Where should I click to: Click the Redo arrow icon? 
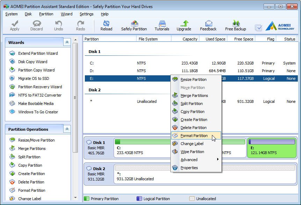pyautogui.click(x=80, y=24)
